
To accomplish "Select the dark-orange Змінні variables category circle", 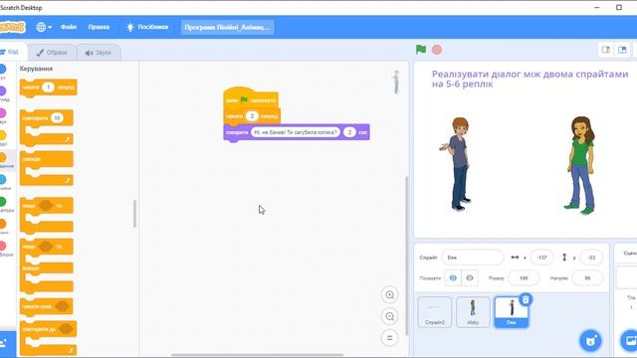I will pyautogui.click(x=3, y=224).
